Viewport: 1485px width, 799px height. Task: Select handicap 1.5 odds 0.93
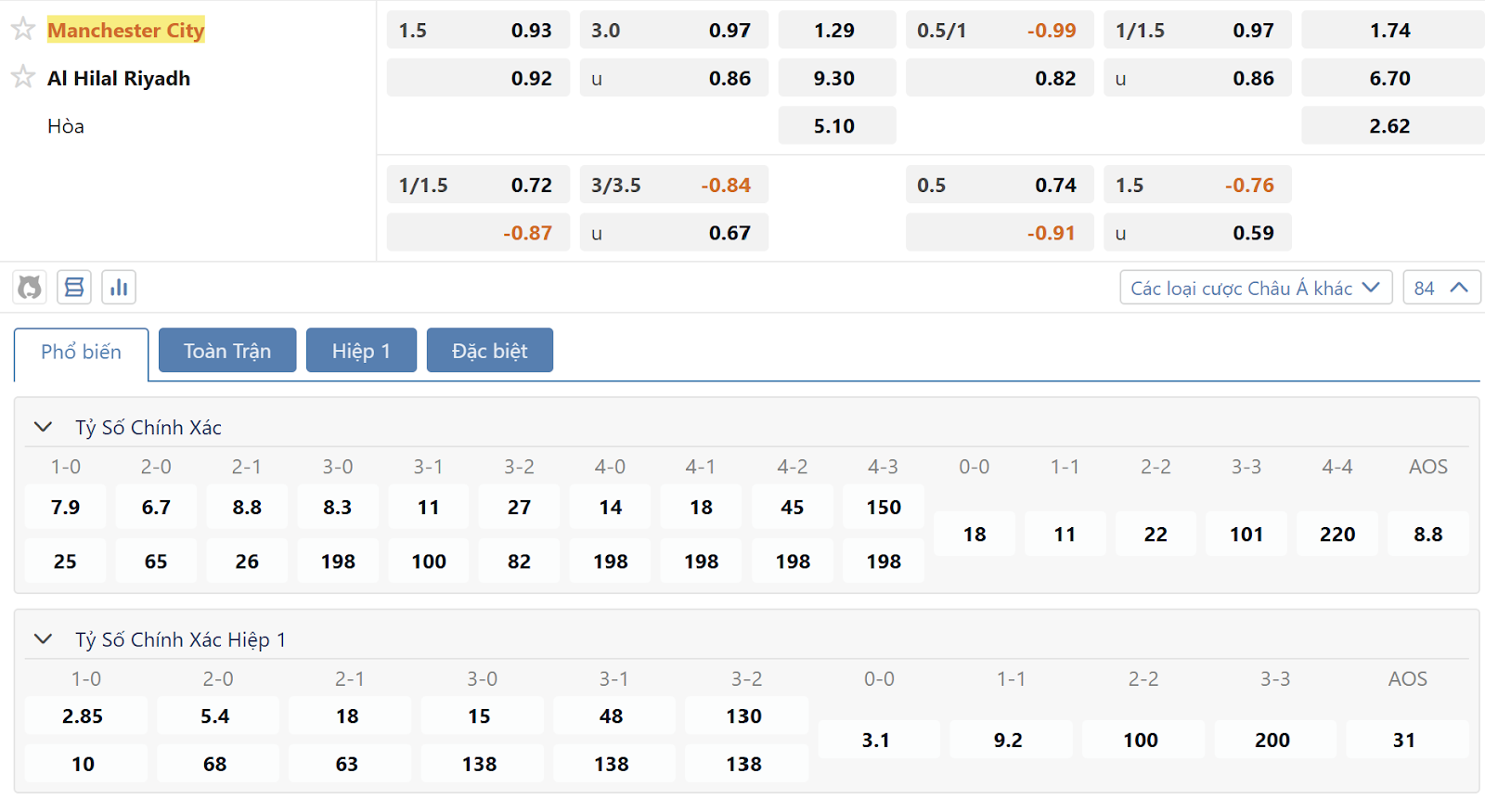pyautogui.click(x=478, y=31)
